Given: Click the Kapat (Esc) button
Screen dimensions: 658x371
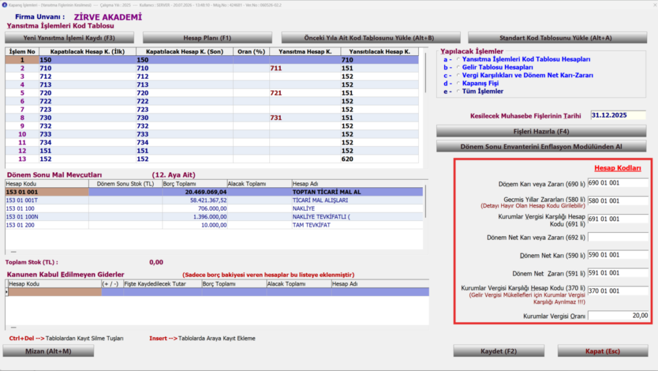Looking at the screenshot, I should click(603, 351).
